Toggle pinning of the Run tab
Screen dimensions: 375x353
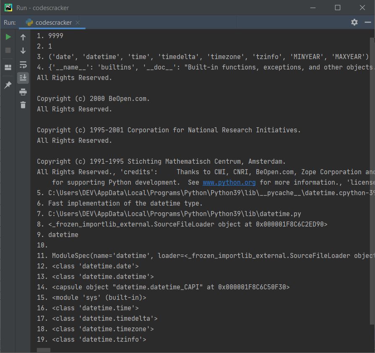point(8,85)
